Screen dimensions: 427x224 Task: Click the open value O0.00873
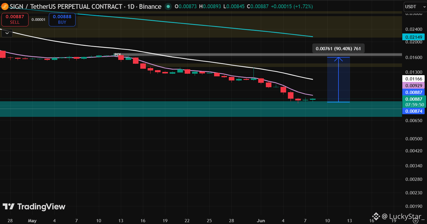pos(186,6)
